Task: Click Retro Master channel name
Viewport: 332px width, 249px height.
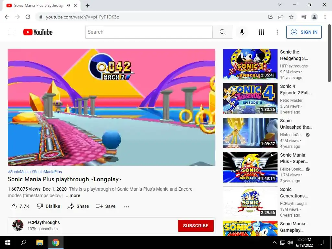Action: (x=291, y=101)
